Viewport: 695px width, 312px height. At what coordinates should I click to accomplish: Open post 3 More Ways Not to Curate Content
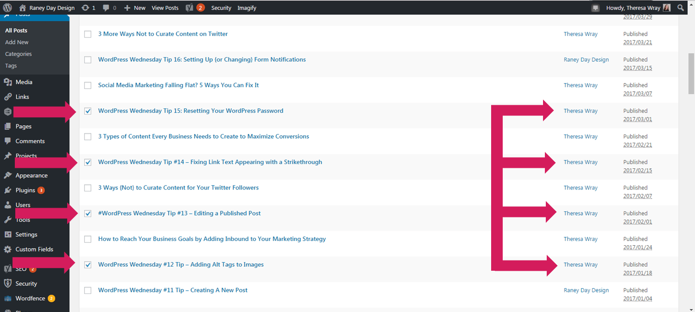click(x=163, y=34)
